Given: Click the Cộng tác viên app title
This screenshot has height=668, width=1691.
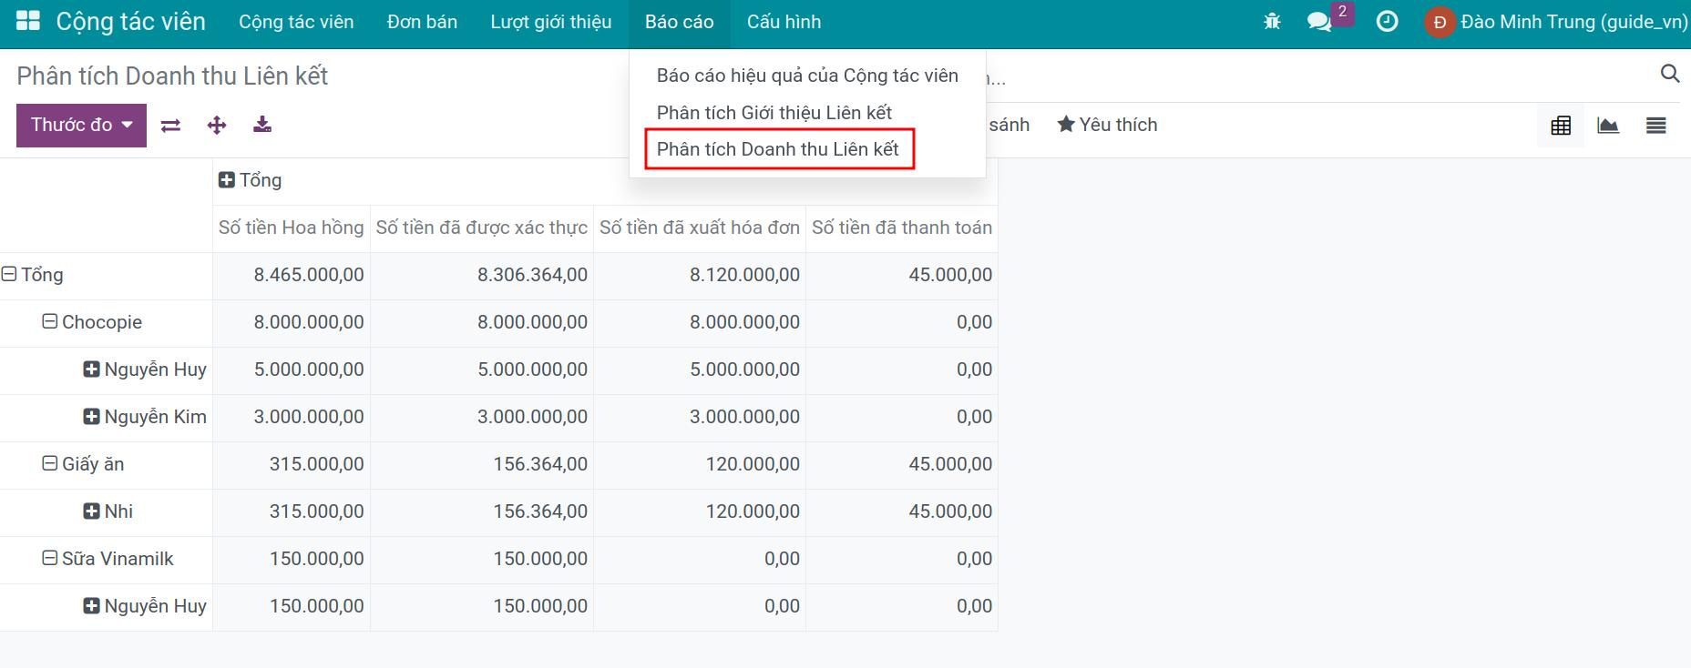Looking at the screenshot, I should [x=131, y=22].
